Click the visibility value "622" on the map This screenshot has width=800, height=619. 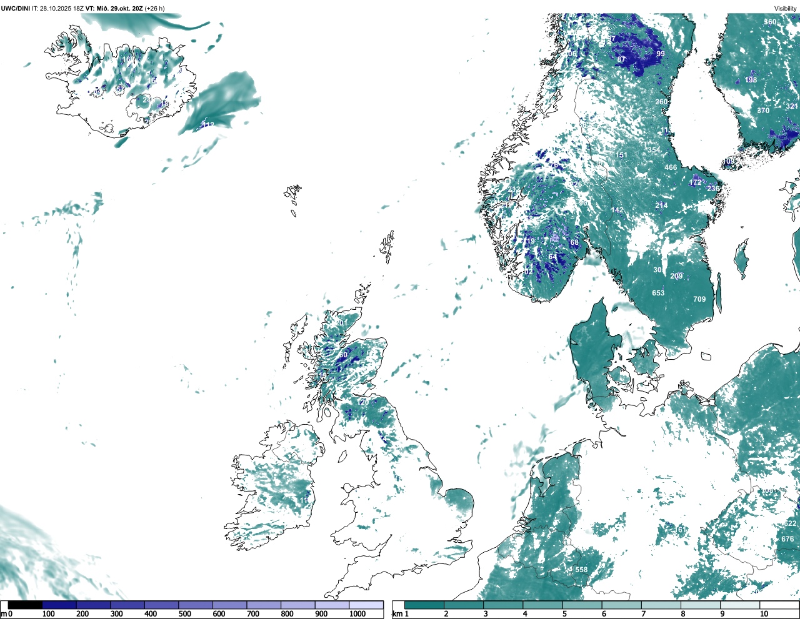(790, 523)
